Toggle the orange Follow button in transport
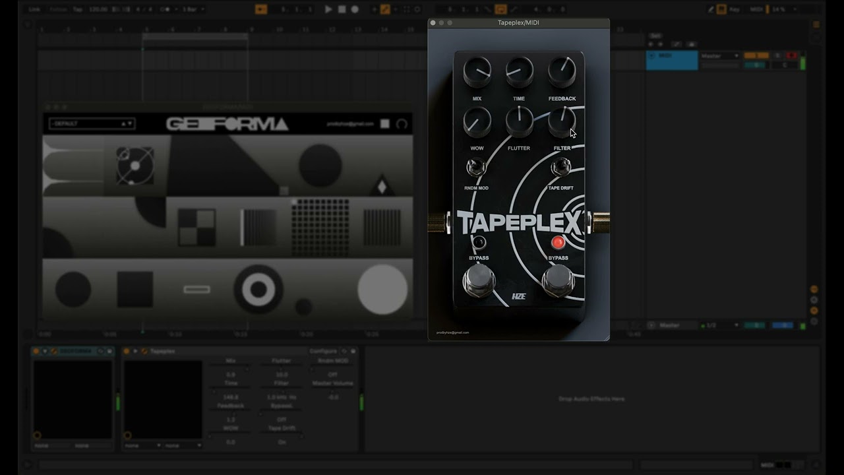844x475 pixels. point(261,9)
